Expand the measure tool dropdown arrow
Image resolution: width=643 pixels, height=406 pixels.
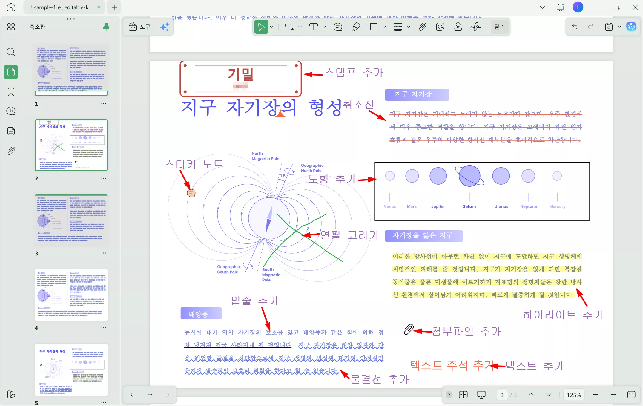(x=409, y=27)
